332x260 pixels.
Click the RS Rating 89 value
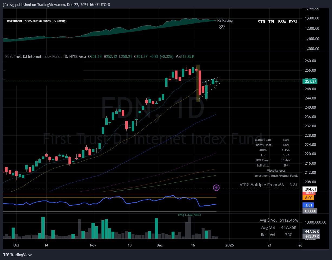point(222,27)
